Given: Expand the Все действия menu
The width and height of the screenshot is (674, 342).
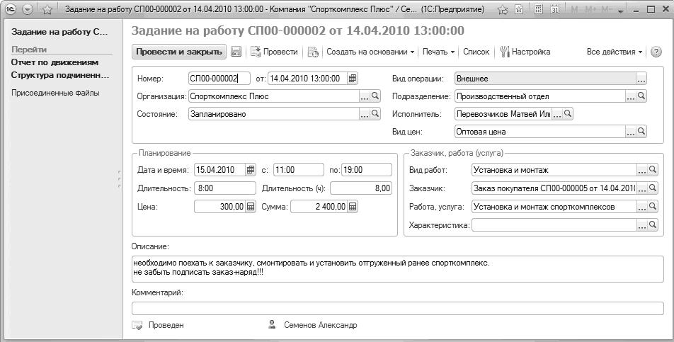Looking at the screenshot, I should pos(615,52).
